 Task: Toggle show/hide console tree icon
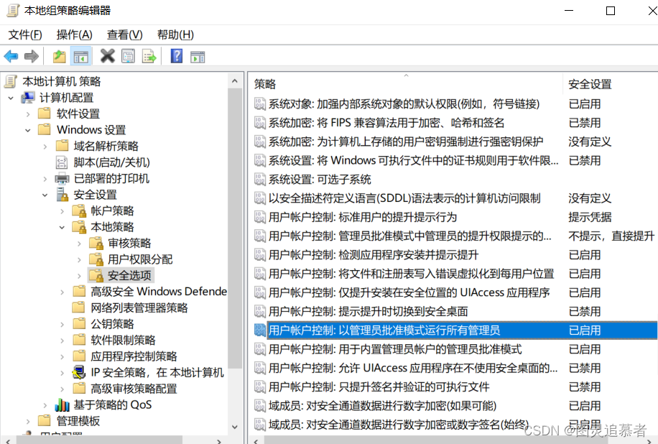tap(80, 56)
